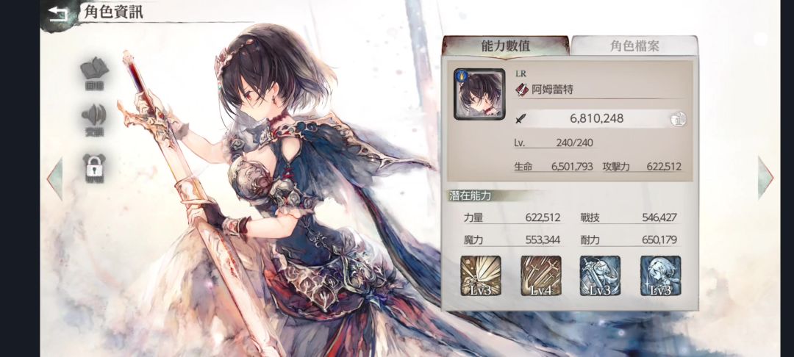Select the 能力數值 tab
Image resolution: width=794 pixels, height=357 pixels.
point(505,46)
